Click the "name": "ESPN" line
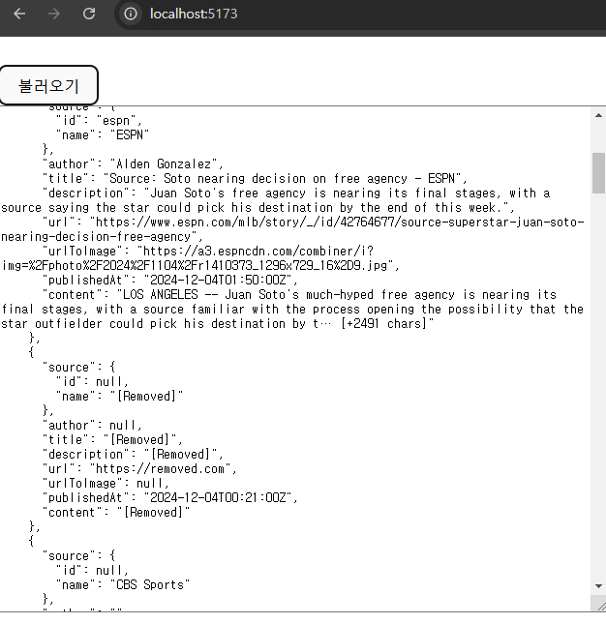Image resolution: width=606 pixels, height=624 pixels. (103, 135)
